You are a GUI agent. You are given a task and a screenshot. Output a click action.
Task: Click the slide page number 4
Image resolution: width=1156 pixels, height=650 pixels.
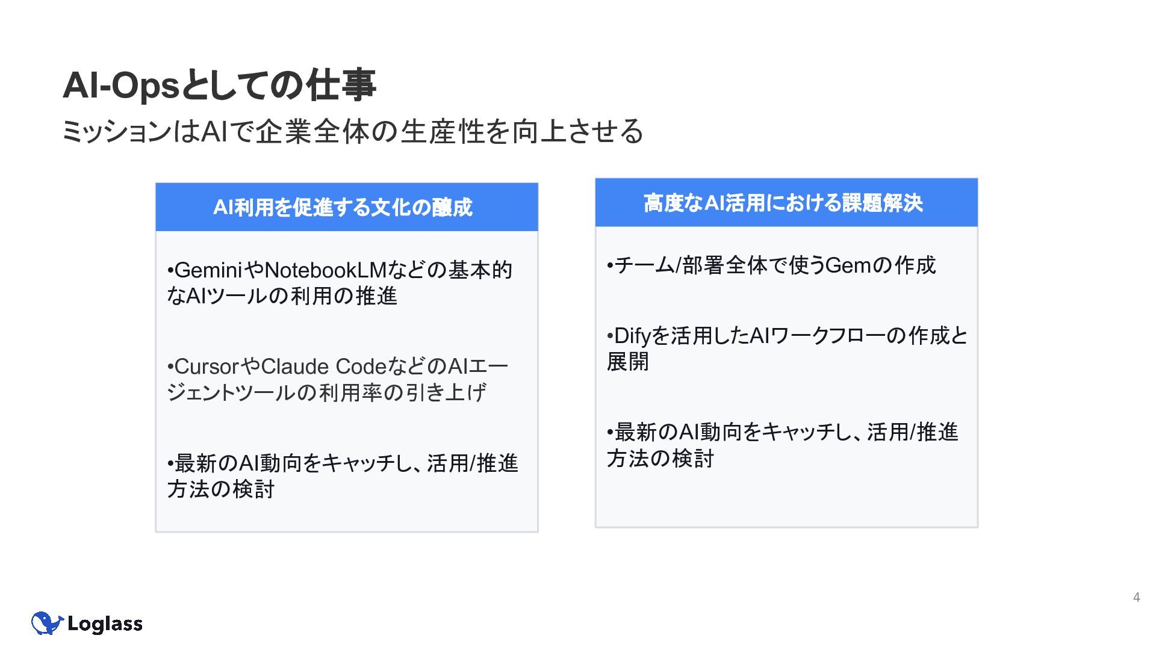1136,597
